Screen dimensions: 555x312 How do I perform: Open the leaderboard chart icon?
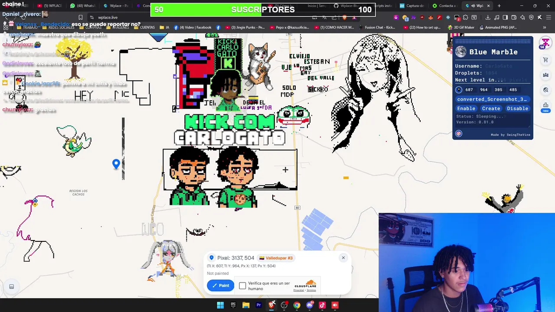point(545,105)
